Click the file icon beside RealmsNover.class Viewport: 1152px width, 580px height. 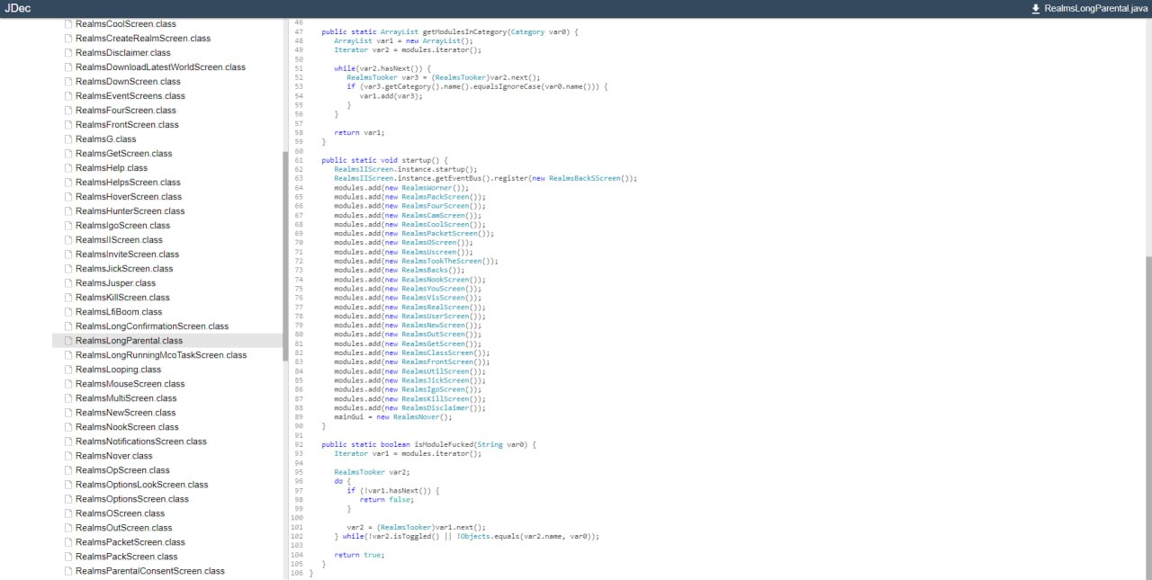[68, 456]
